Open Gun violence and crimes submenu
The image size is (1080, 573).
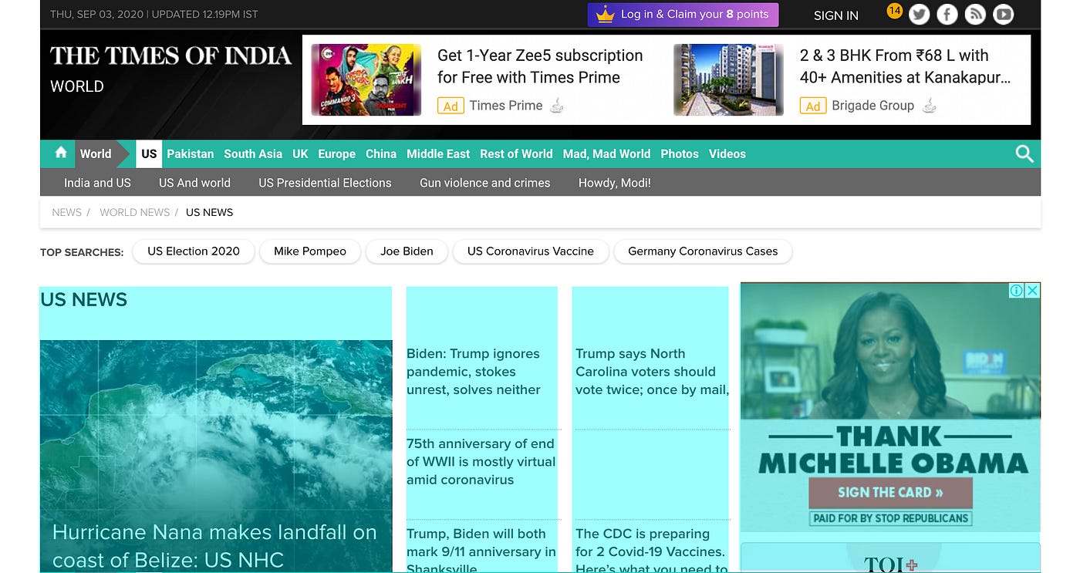[x=485, y=183]
